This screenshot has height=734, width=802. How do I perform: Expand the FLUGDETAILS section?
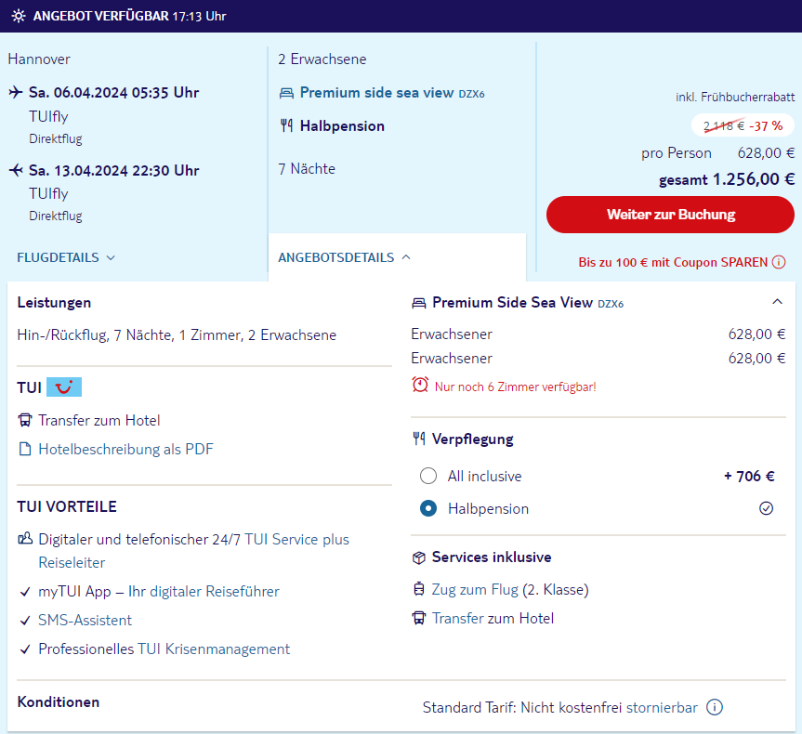pos(65,257)
